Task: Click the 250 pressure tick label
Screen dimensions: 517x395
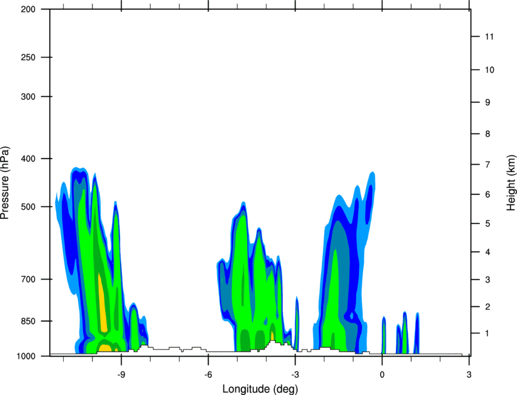Action: point(28,57)
